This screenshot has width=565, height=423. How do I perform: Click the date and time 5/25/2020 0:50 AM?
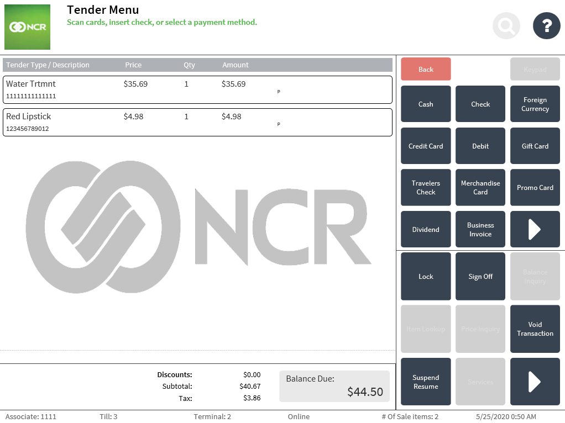(506, 416)
